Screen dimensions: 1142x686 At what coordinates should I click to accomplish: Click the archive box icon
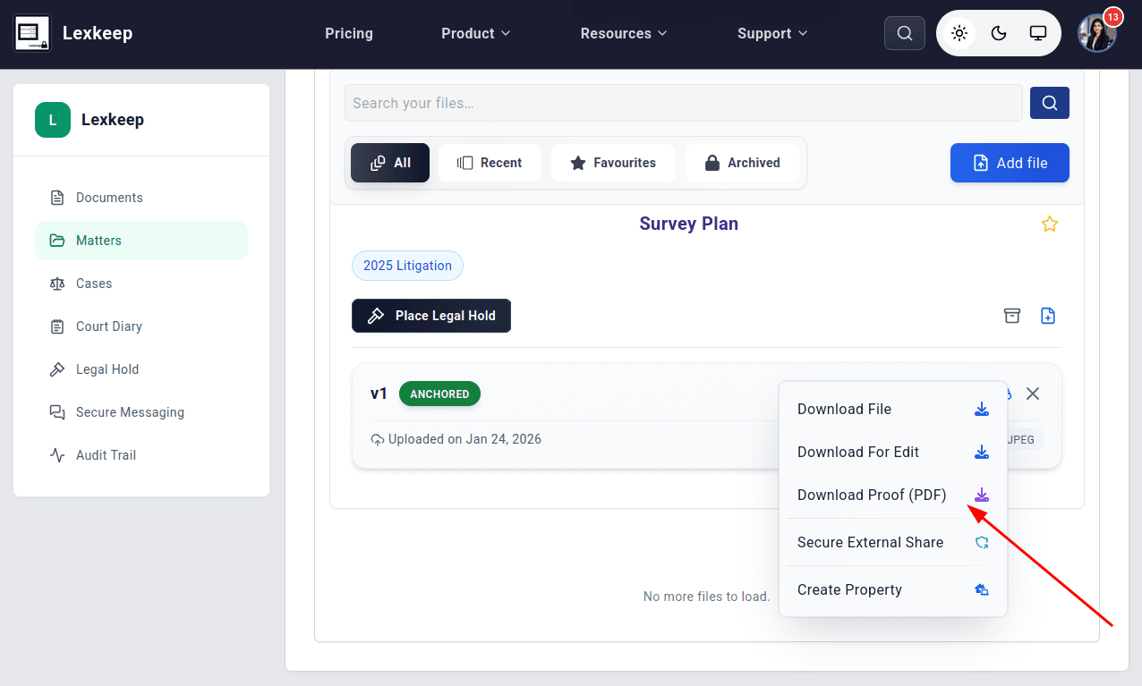1012,316
